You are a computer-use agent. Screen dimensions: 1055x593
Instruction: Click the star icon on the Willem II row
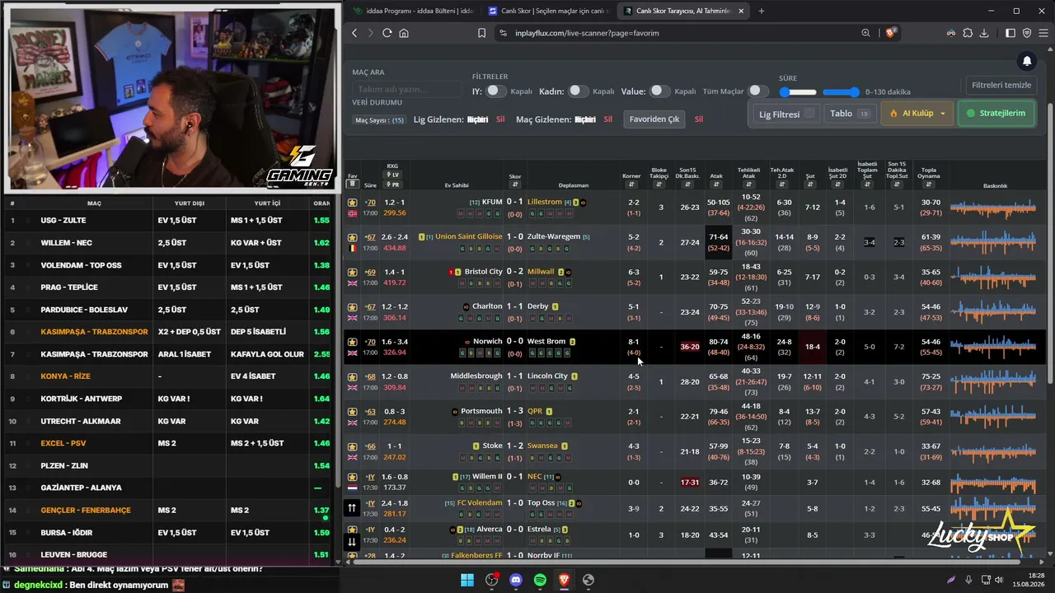353,477
